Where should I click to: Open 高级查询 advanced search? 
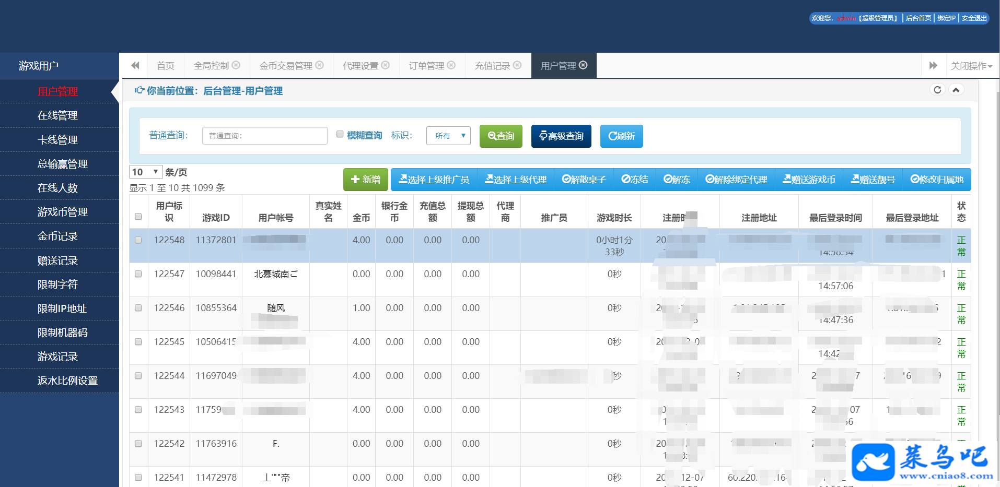pyautogui.click(x=561, y=136)
